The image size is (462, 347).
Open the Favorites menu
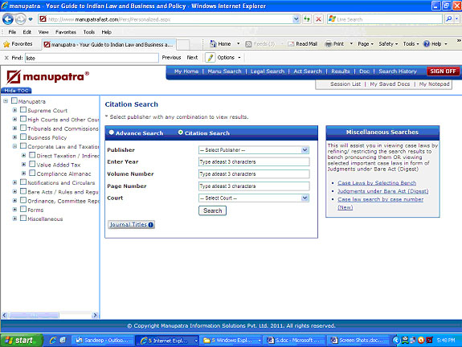[x=66, y=32]
